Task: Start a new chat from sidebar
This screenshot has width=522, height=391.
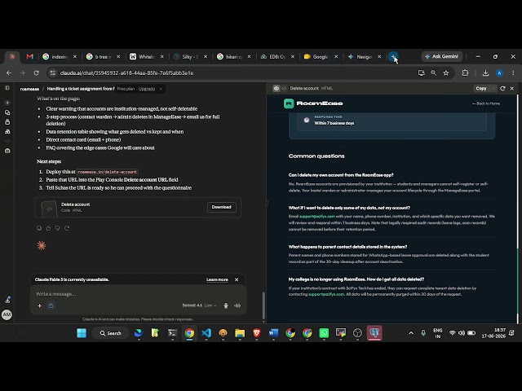Action: point(7,103)
